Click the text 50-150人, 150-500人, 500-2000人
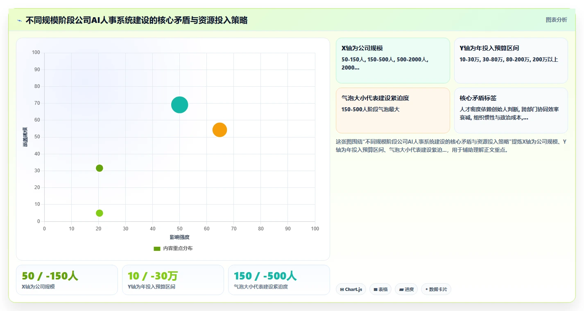Image resolution: width=584 pixels, height=311 pixels. coord(385,63)
